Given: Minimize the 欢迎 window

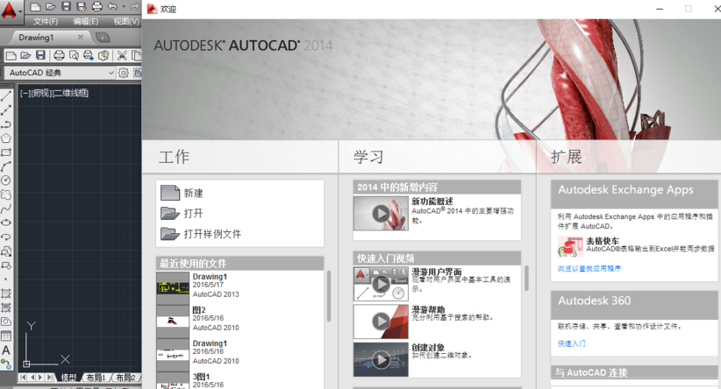Looking at the screenshot, I should pyautogui.click(x=660, y=9).
